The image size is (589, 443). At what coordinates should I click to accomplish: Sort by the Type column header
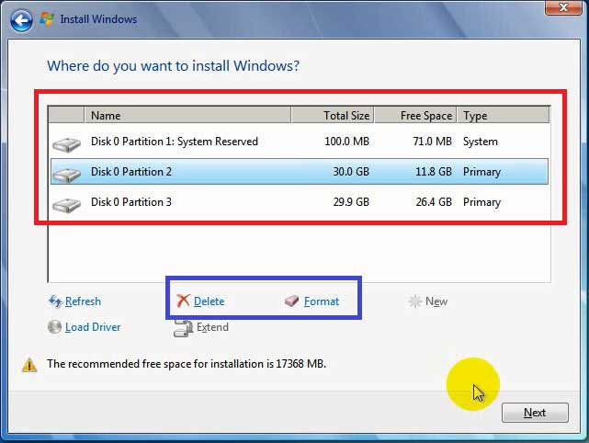pyautogui.click(x=503, y=116)
